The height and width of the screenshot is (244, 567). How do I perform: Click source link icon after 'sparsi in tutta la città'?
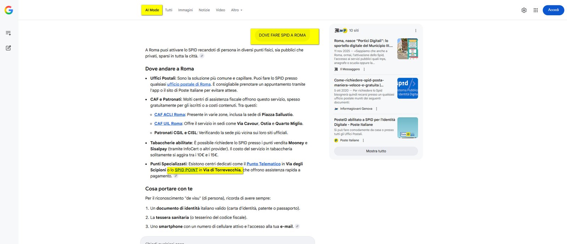click(x=202, y=56)
